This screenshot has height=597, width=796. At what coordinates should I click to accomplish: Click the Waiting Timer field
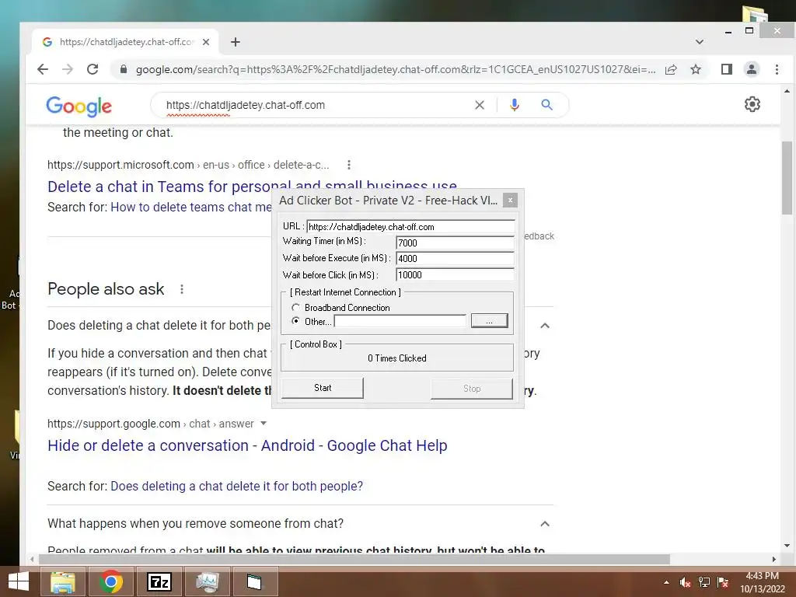pyautogui.click(x=455, y=243)
